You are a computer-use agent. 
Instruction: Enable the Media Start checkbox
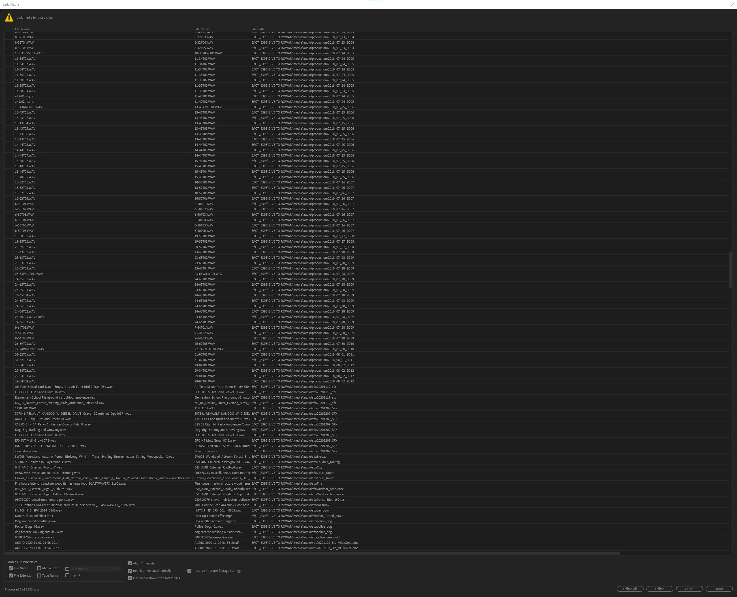pos(39,568)
